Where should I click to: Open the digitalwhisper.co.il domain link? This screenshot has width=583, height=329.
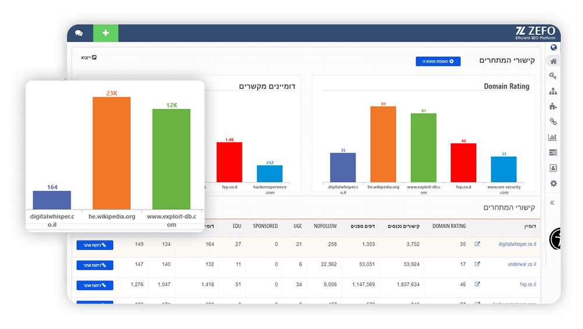[517, 244]
